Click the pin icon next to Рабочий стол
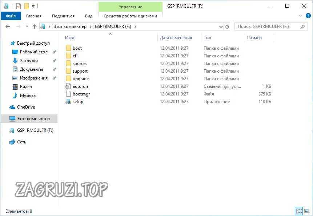Viewport: 313px width, 216px height. pyautogui.click(x=54, y=52)
